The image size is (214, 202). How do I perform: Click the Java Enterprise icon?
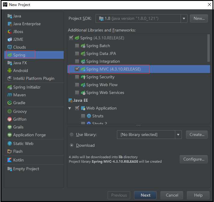[x=10, y=24]
